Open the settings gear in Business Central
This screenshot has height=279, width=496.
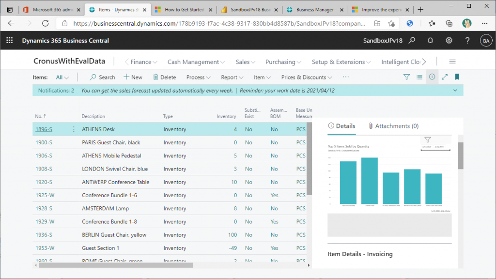click(x=449, y=41)
